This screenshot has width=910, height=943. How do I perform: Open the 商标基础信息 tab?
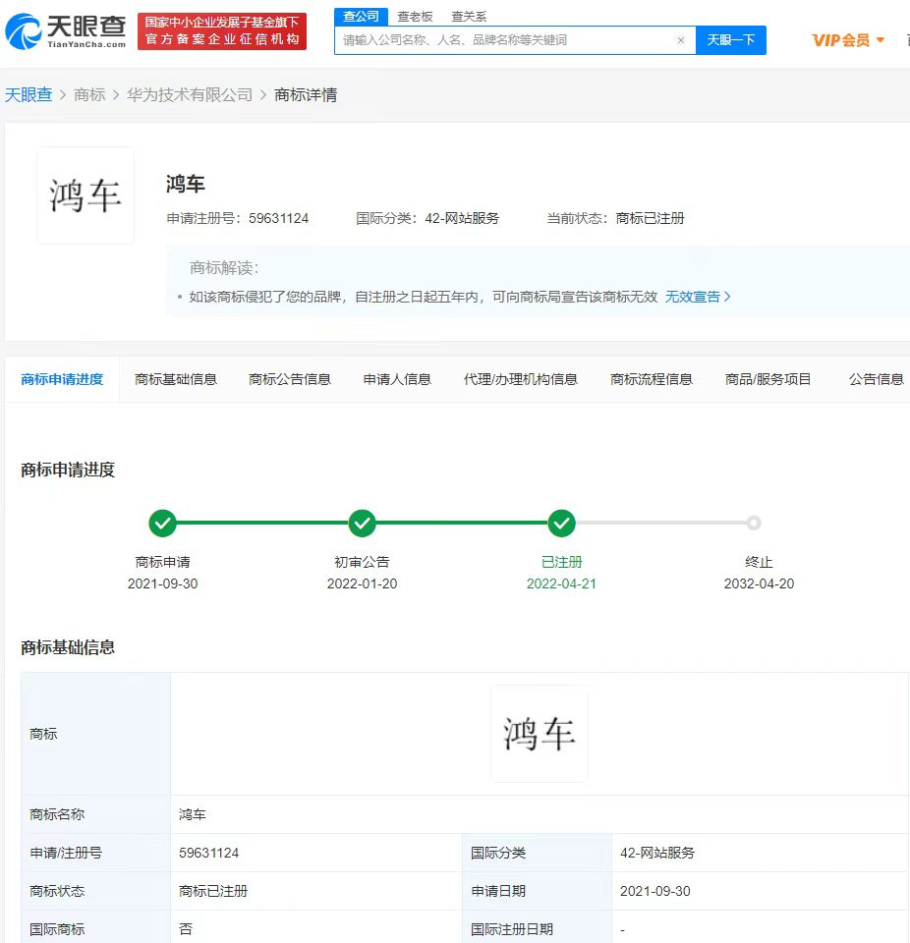click(x=176, y=378)
